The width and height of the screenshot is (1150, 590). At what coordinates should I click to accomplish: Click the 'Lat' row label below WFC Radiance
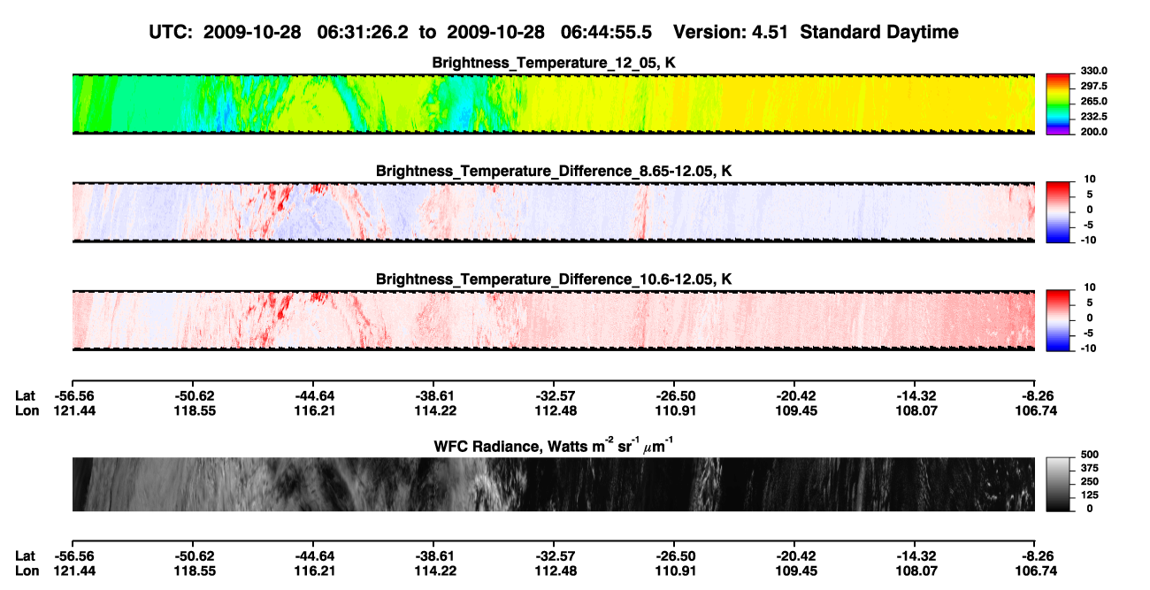coord(25,556)
